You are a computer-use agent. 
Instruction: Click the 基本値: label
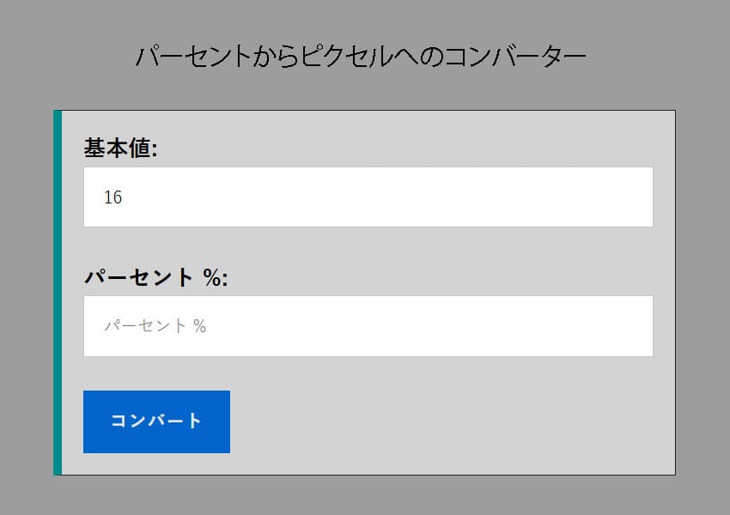pyautogui.click(x=121, y=148)
